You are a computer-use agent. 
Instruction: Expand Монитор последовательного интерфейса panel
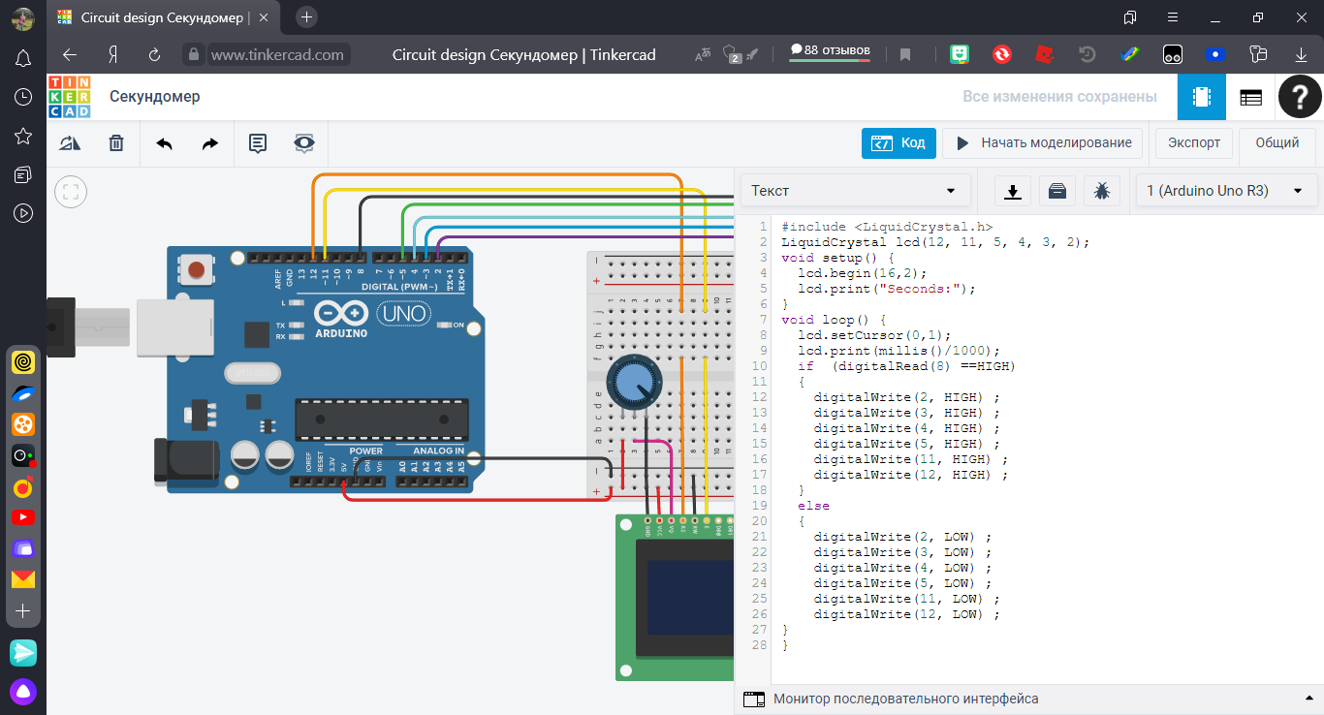(1029, 699)
